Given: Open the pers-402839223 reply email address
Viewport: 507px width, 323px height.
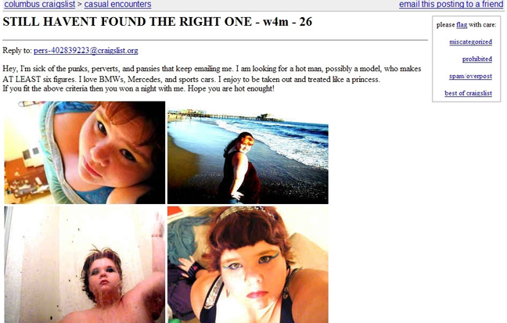Looking at the screenshot, I should [x=86, y=50].
